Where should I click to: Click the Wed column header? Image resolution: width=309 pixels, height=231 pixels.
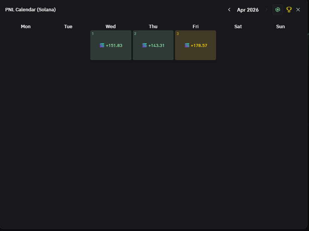[111, 27]
